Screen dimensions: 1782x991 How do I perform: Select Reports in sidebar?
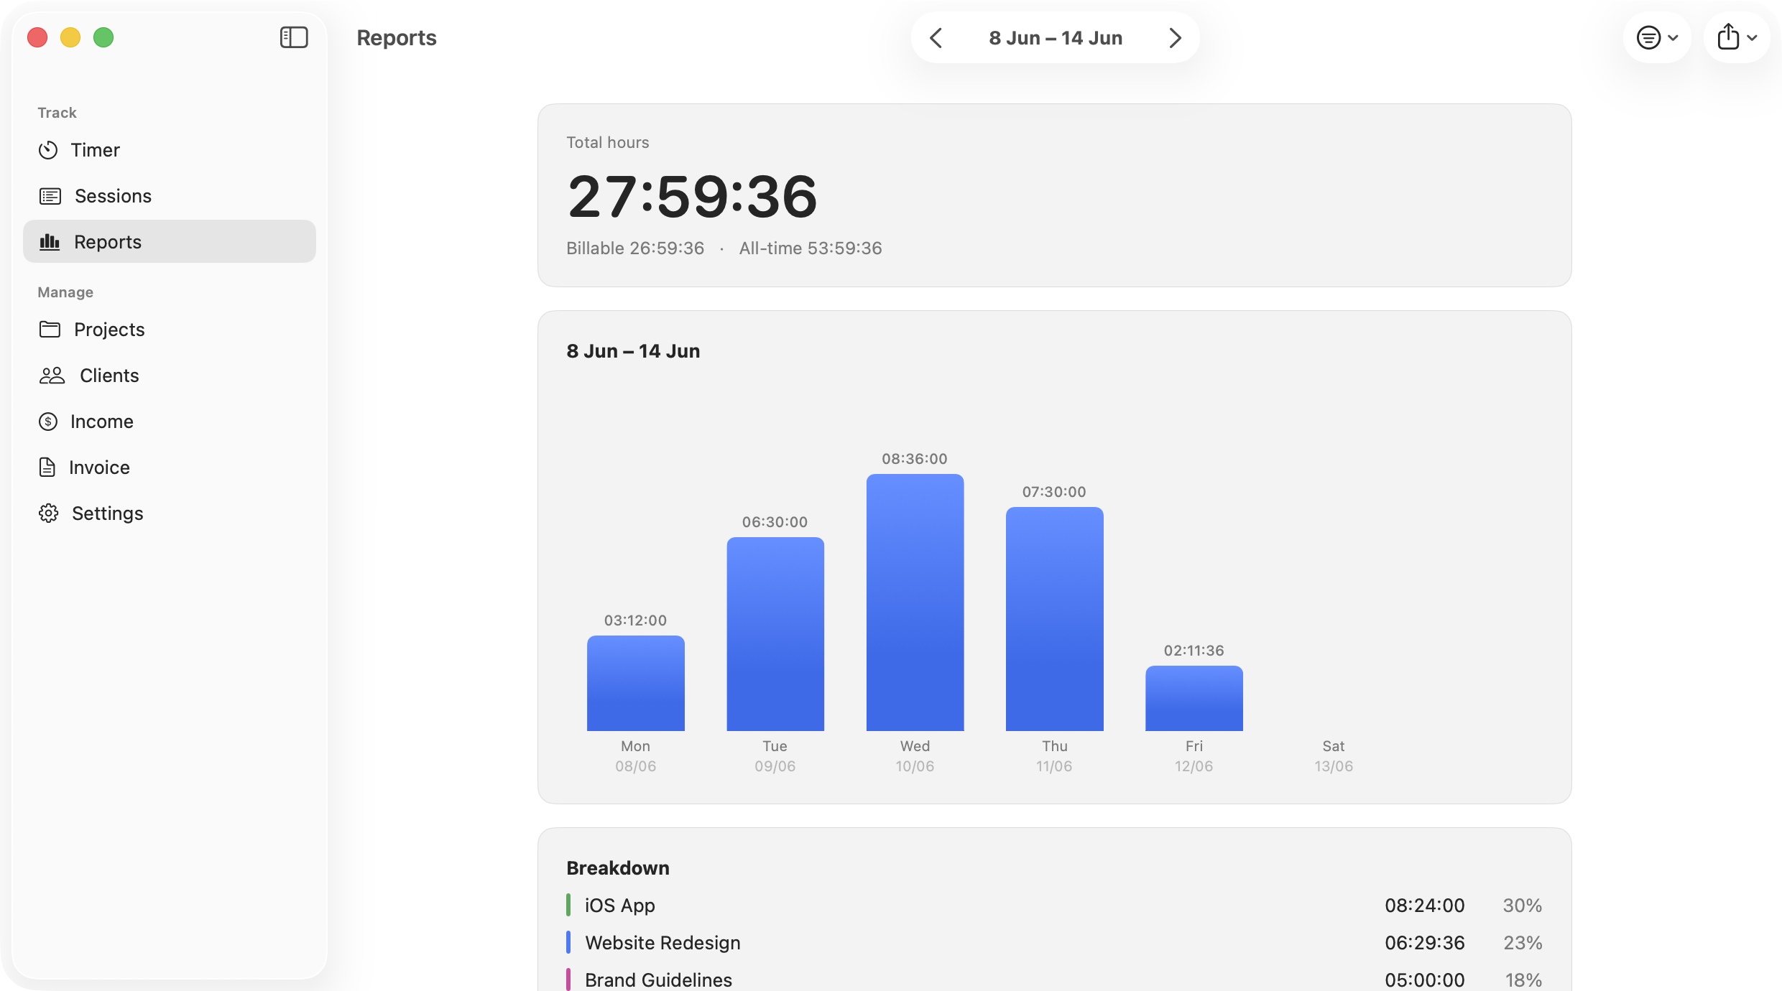(x=170, y=242)
